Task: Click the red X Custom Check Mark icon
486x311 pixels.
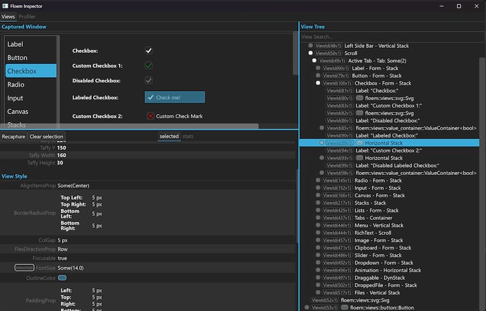Action: (150, 116)
